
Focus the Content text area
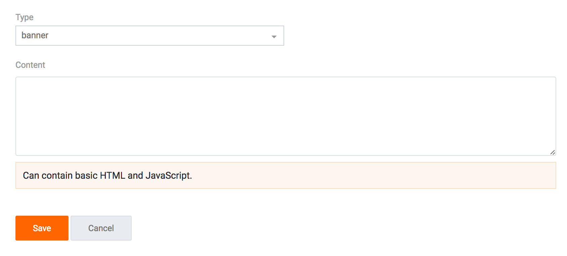coord(286,116)
